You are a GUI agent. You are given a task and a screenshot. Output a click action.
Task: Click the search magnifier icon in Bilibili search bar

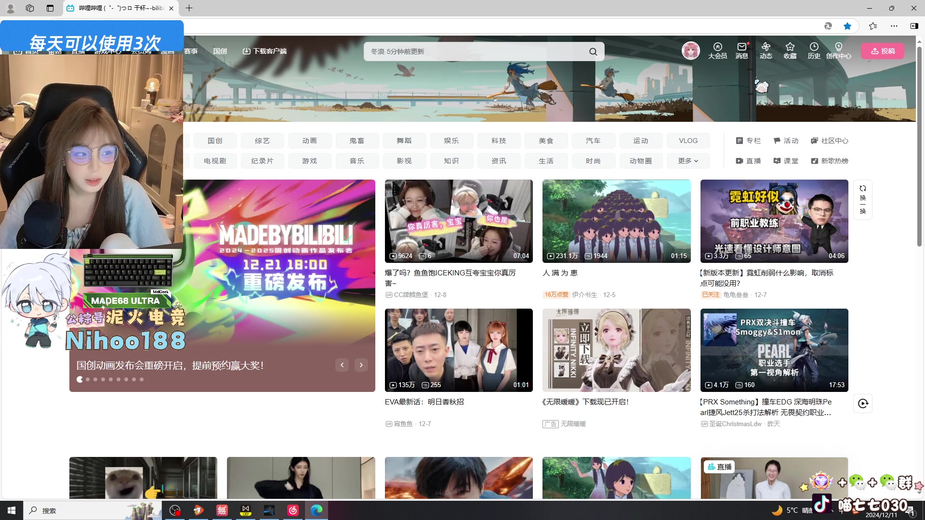[593, 52]
